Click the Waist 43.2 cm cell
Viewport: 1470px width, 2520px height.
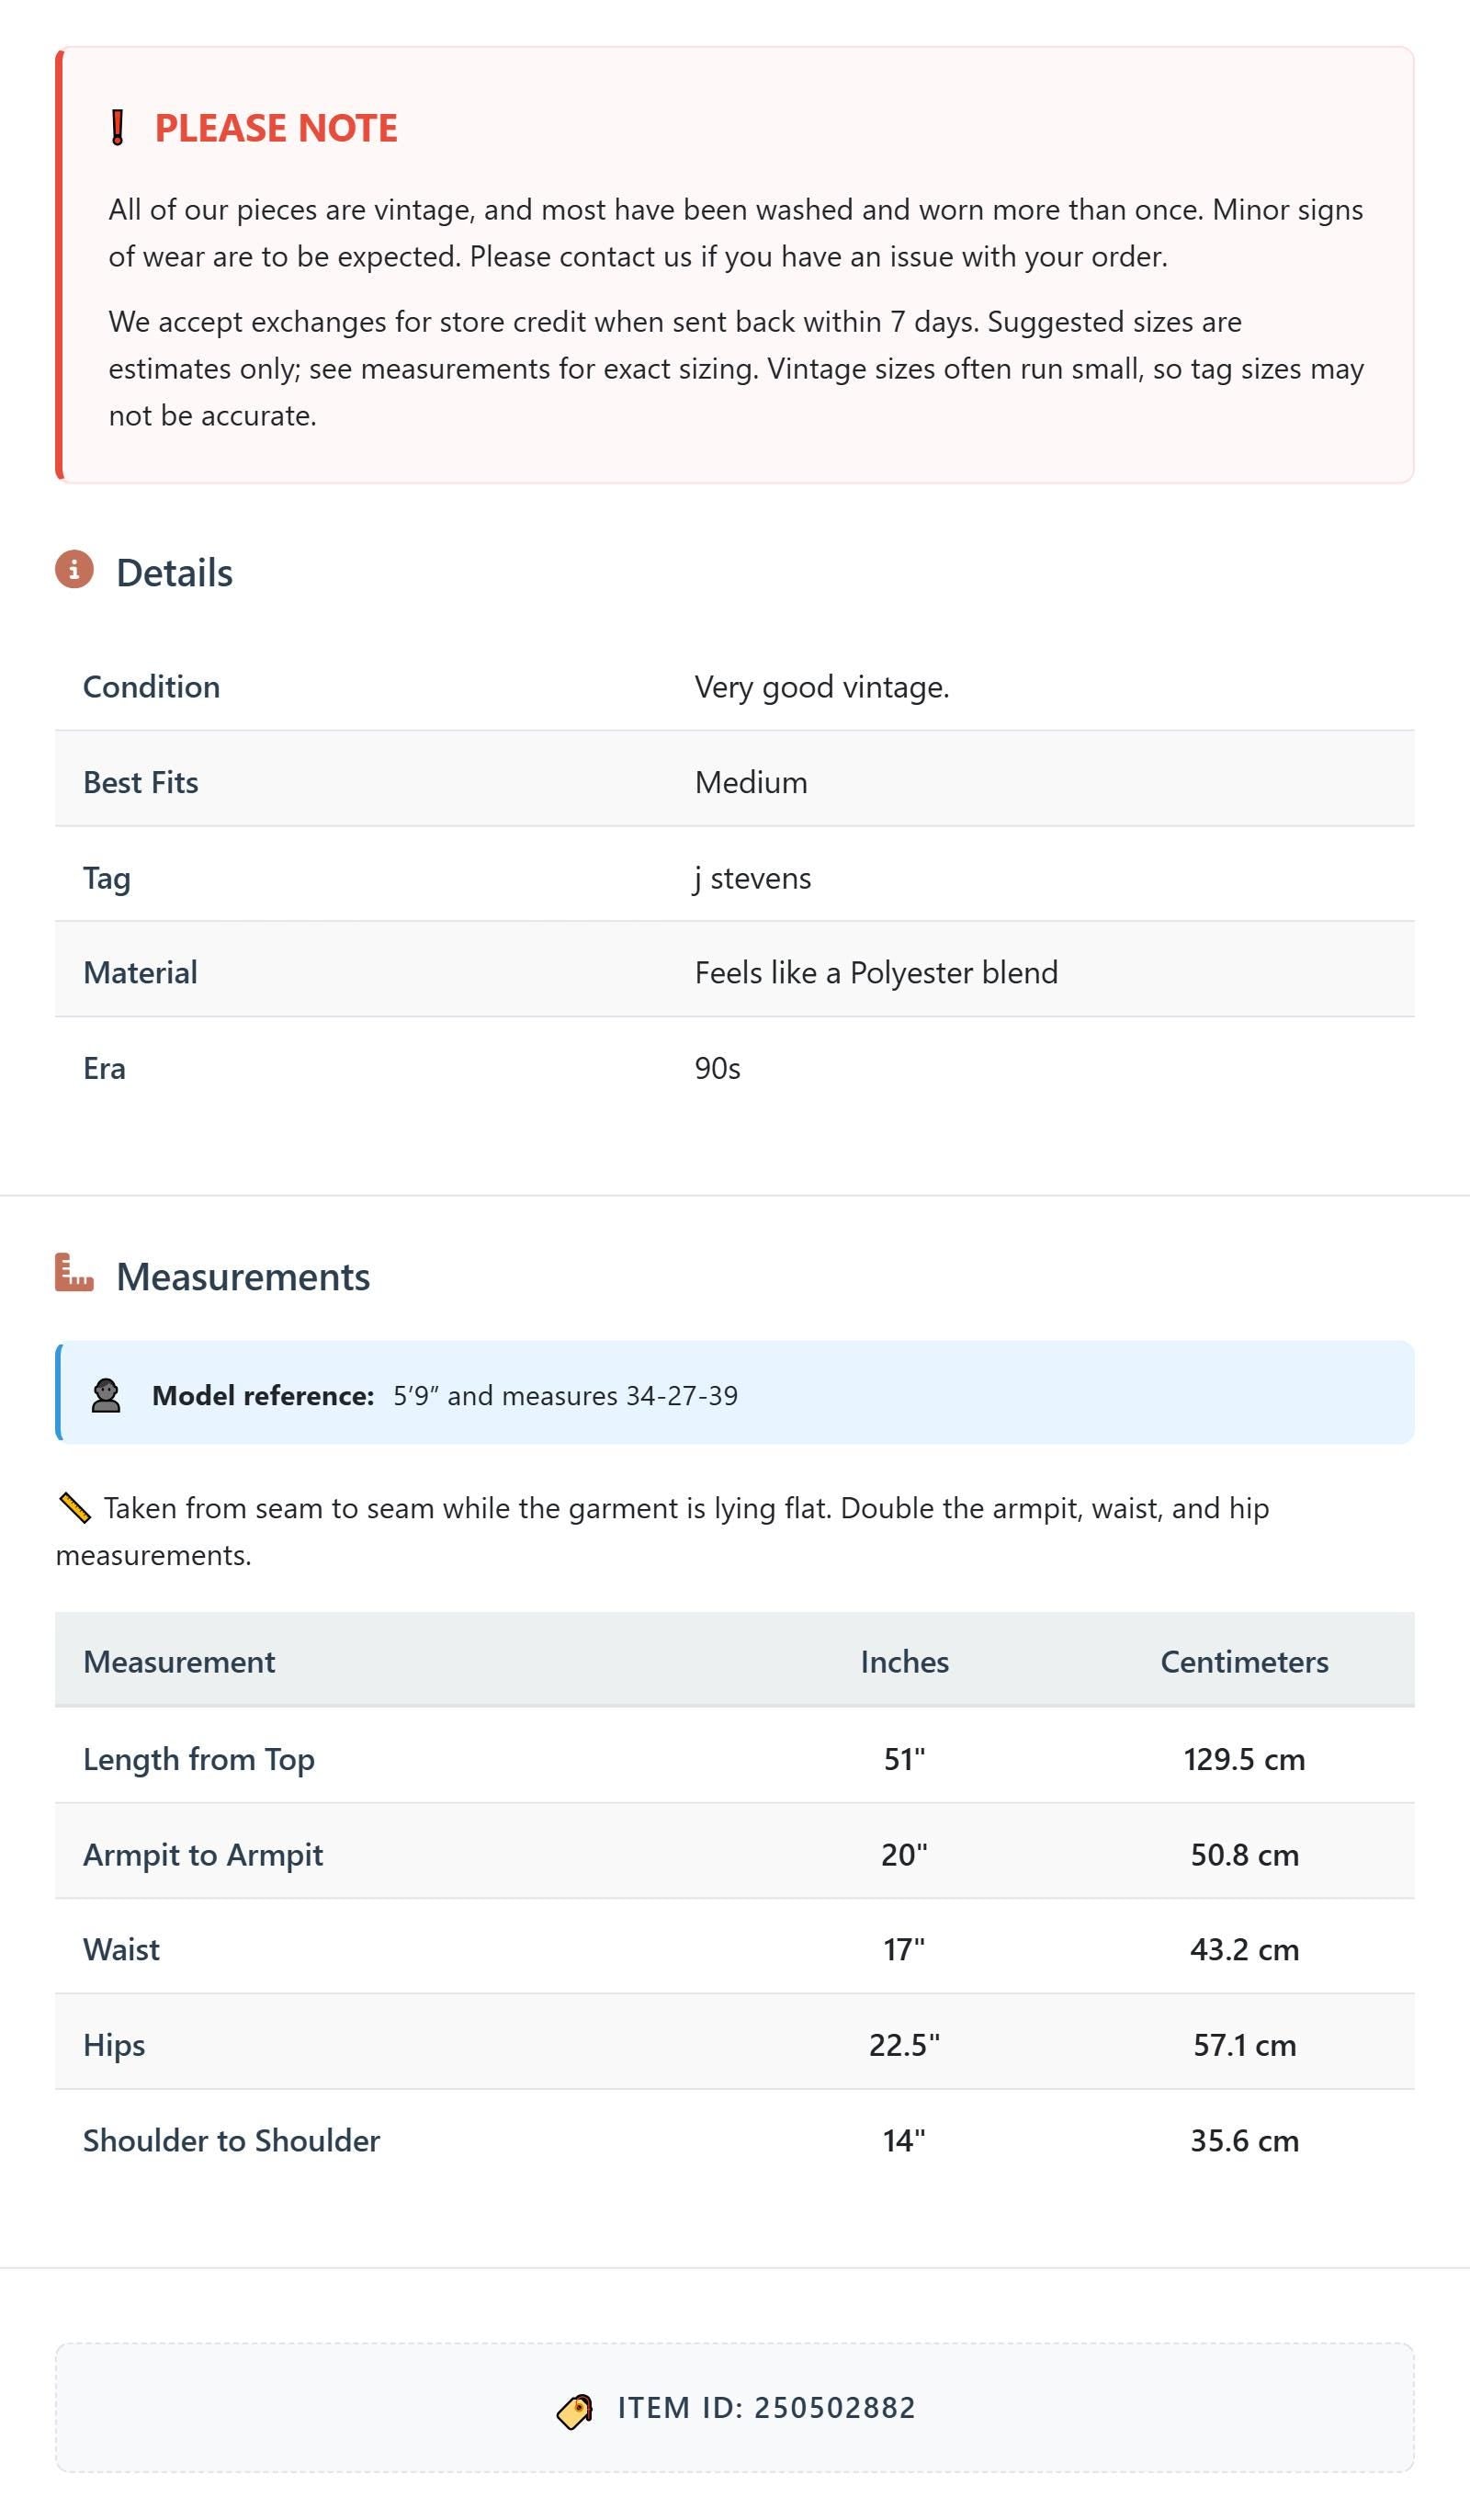tap(1244, 1949)
